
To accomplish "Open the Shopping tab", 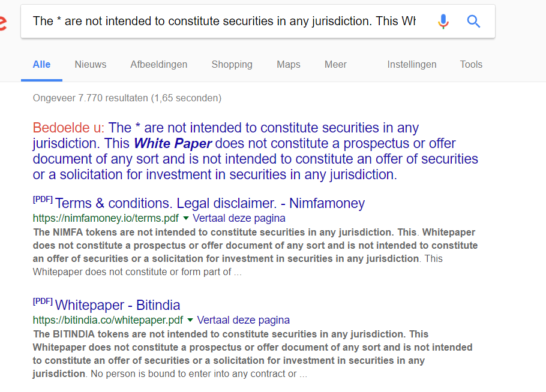I will coord(232,65).
